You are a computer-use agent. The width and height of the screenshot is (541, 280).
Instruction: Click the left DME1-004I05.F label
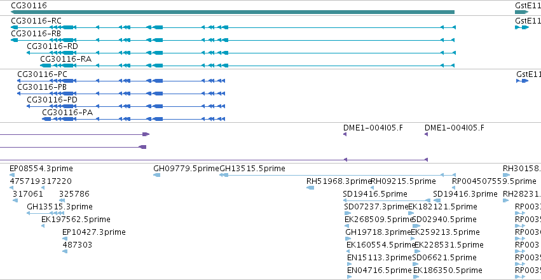coord(373,128)
